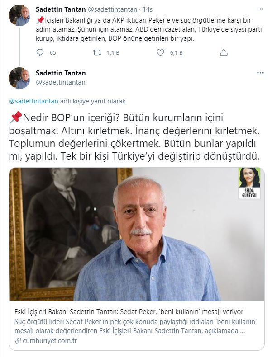Open the three-dot menu on the reply tweet
The width and height of the screenshot is (272, 357).
(260, 73)
